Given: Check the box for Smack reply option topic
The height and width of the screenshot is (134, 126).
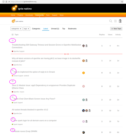Looking at the screenshot, I should (x=13, y=70).
